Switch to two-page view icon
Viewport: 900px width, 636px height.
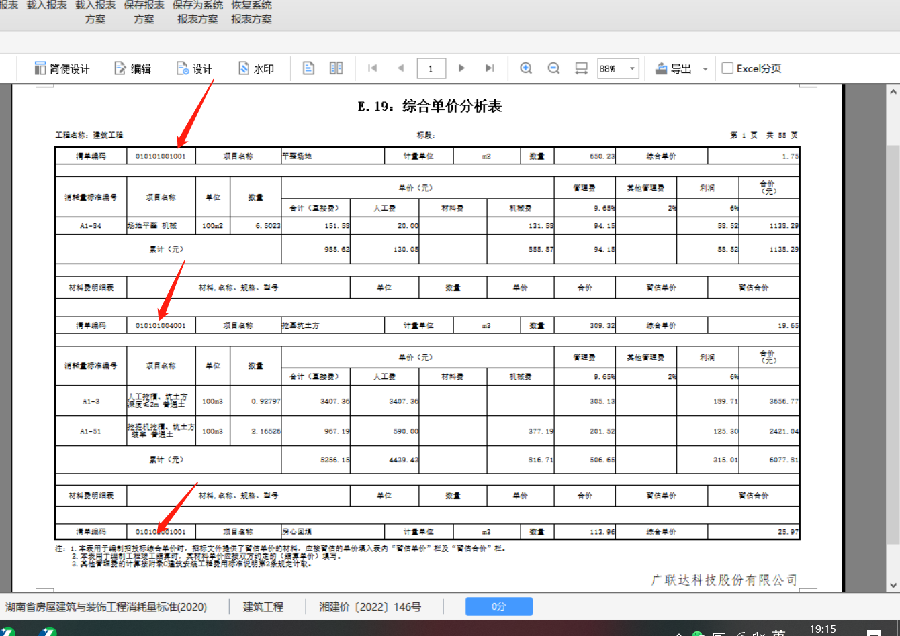(336, 68)
